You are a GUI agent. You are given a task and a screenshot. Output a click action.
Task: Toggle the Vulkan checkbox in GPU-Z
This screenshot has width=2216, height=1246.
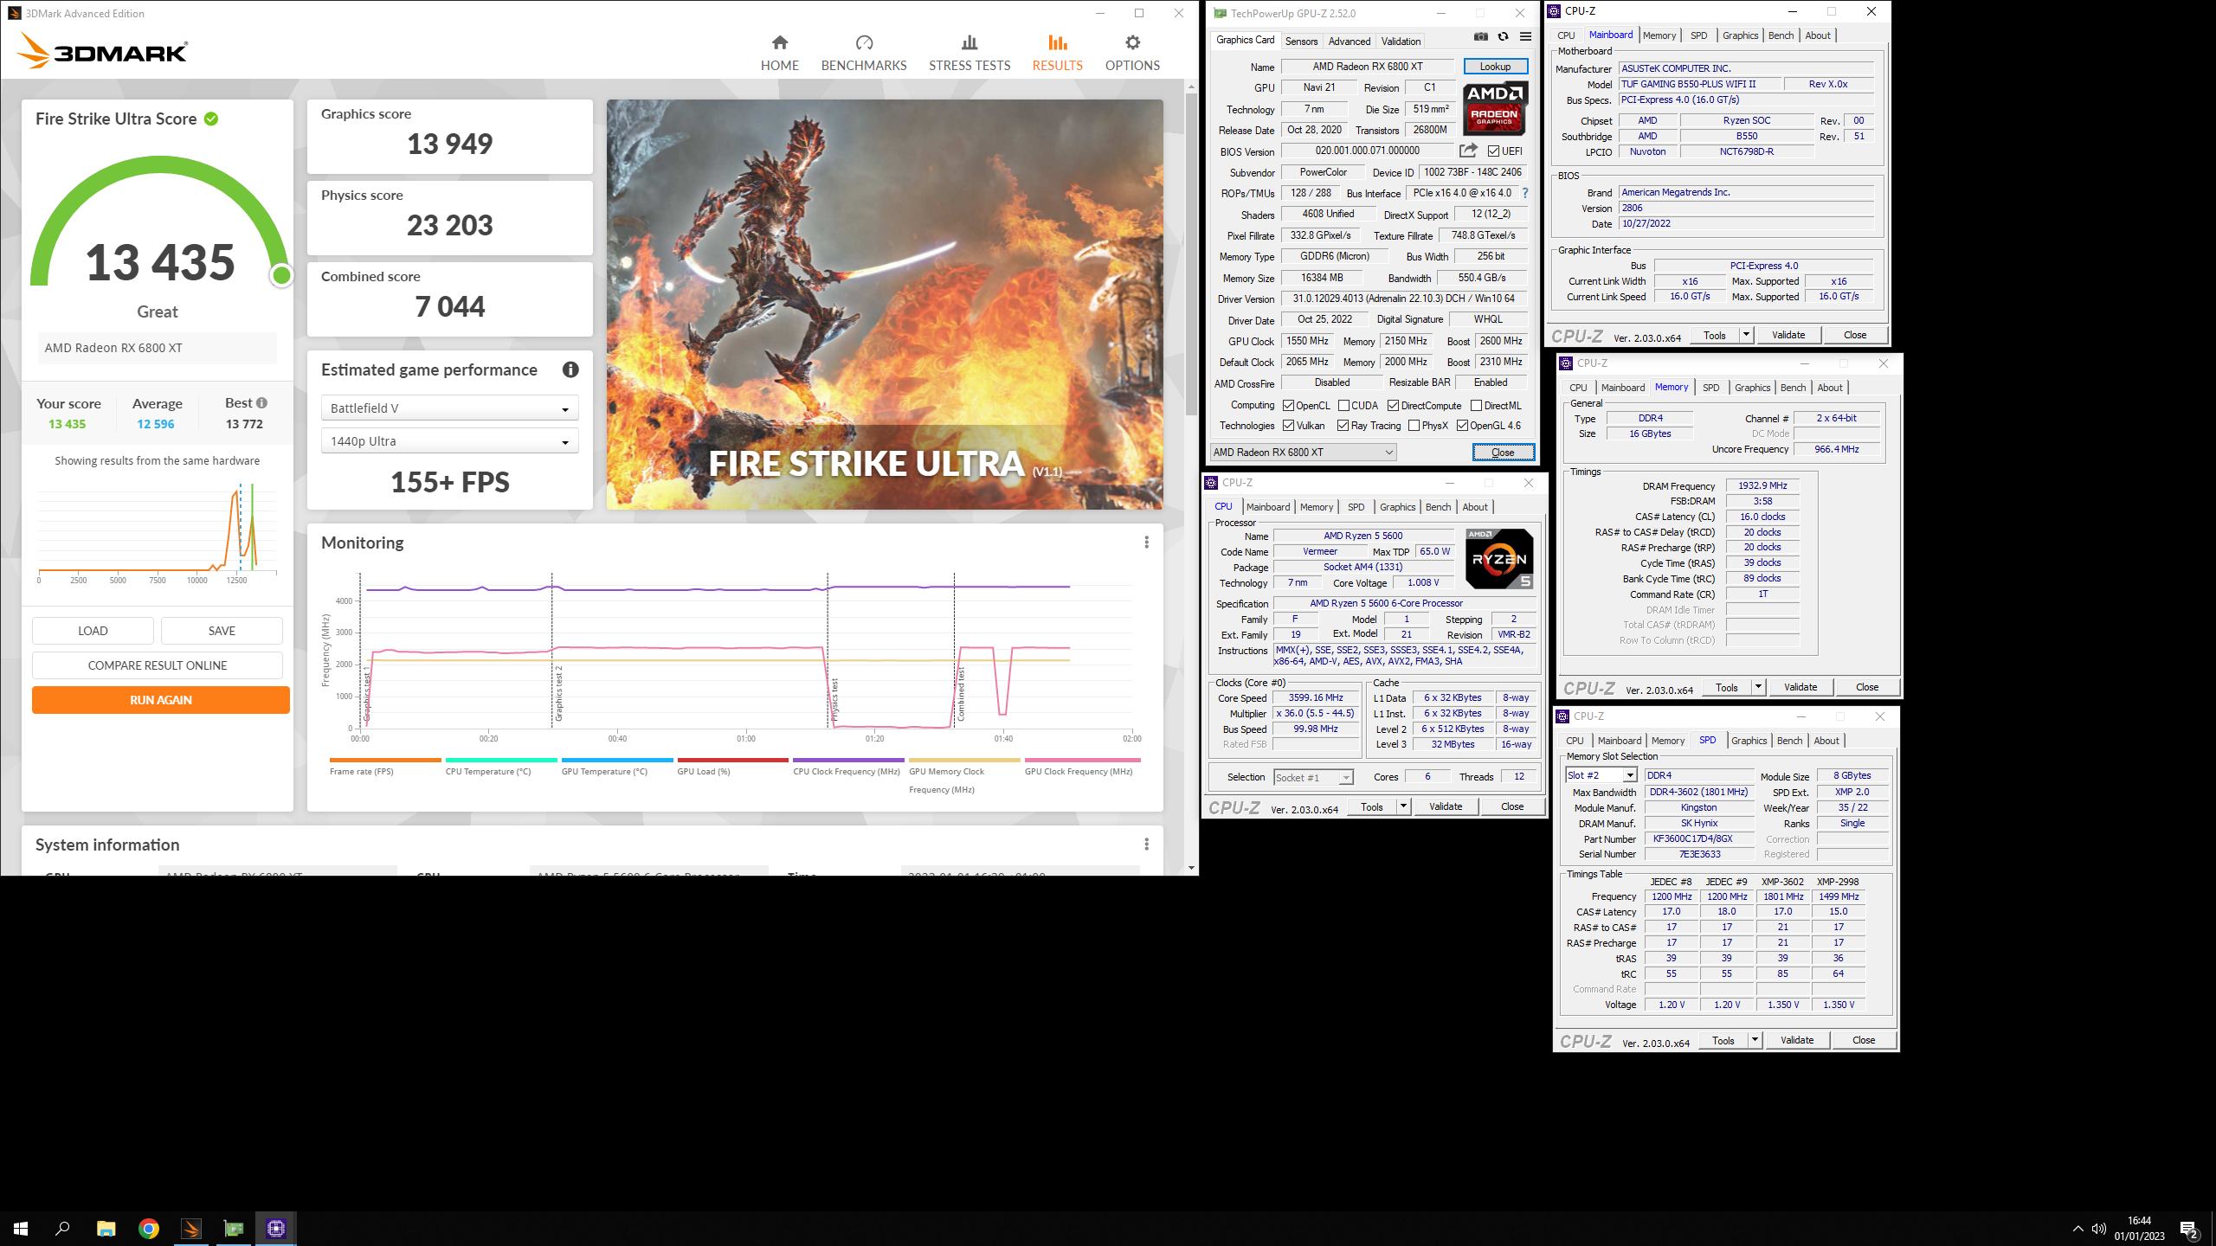tap(1289, 426)
